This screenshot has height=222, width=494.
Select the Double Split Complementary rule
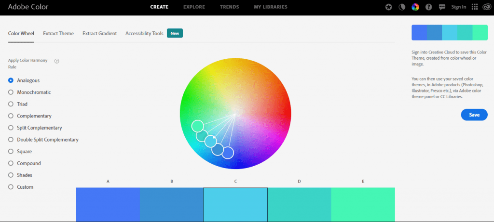click(x=43, y=139)
